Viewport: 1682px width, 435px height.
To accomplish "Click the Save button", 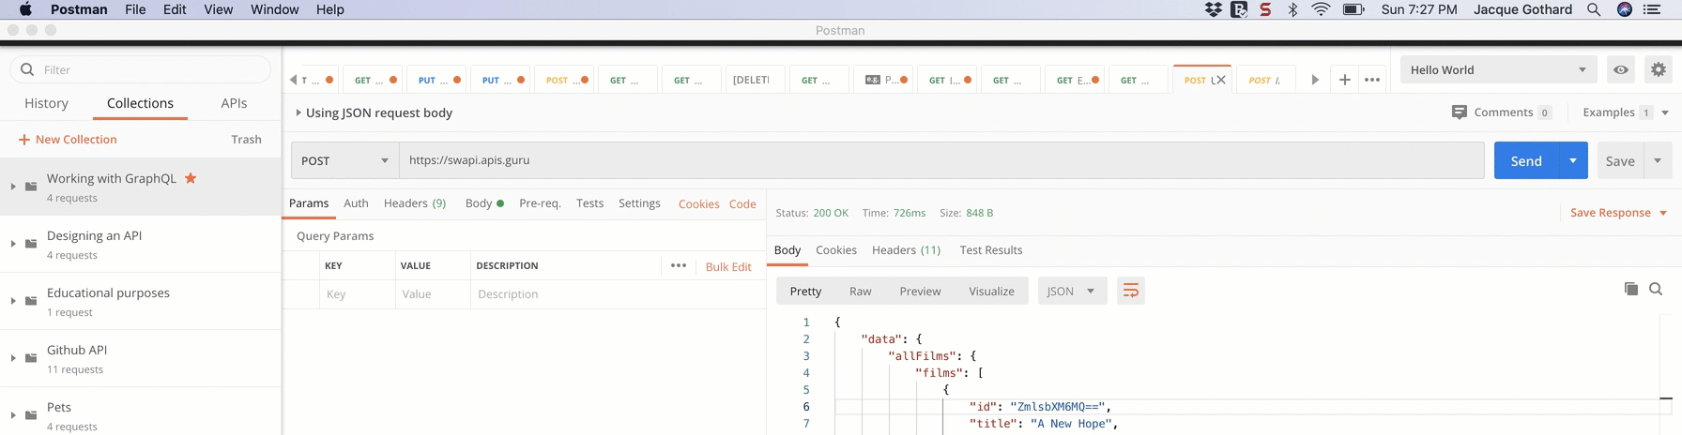I will (1620, 160).
